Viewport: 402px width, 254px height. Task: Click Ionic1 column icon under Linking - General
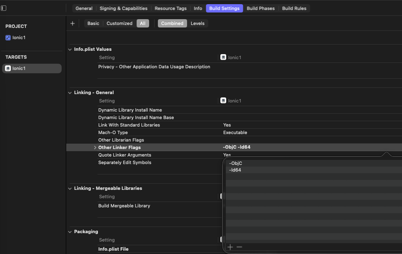point(224,101)
